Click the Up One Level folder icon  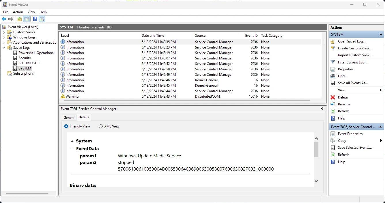[19, 19]
